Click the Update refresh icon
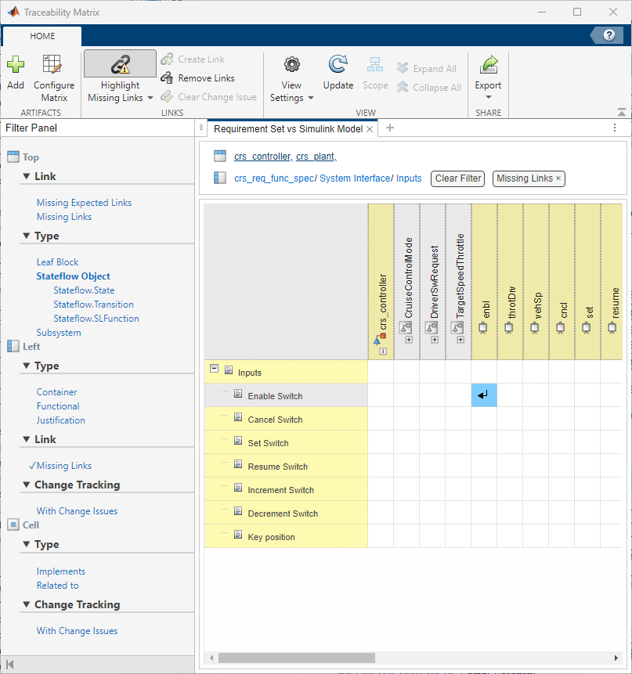The height and width of the screenshot is (674, 632). [338, 64]
